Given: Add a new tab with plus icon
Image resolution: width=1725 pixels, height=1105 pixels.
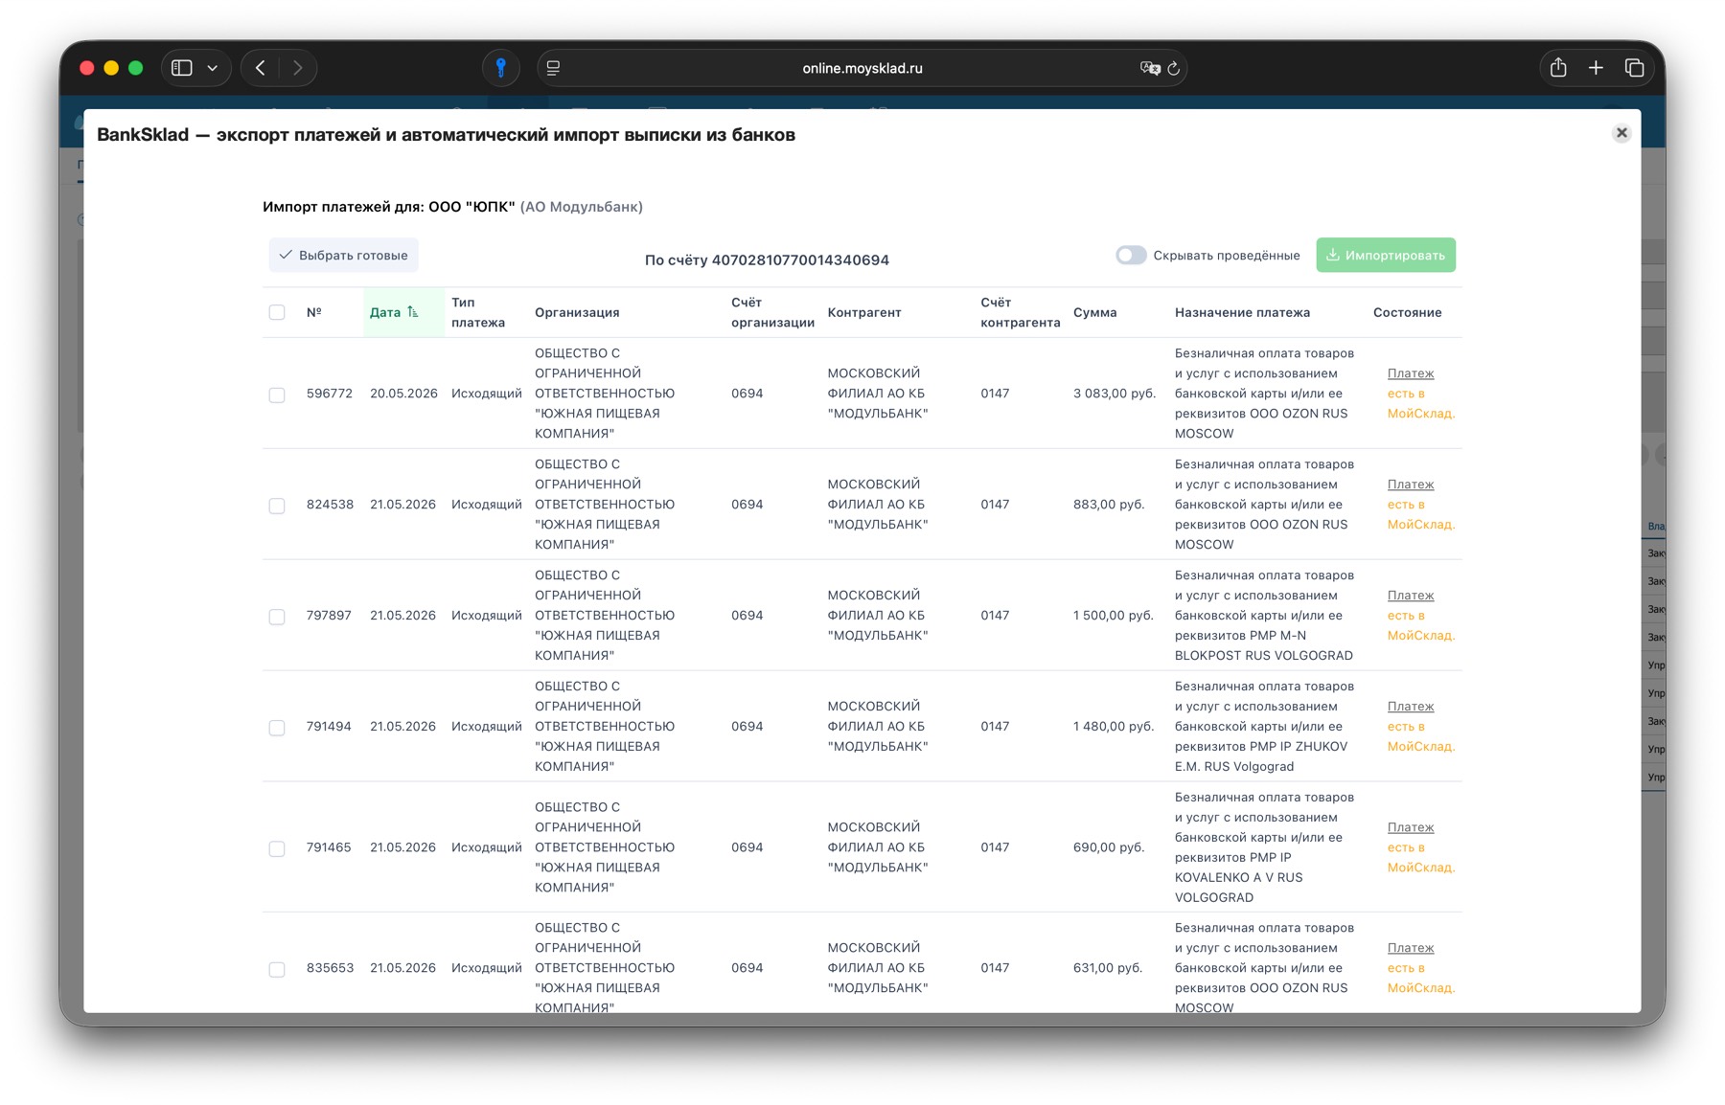Looking at the screenshot, I should [x=1596, y=68].
